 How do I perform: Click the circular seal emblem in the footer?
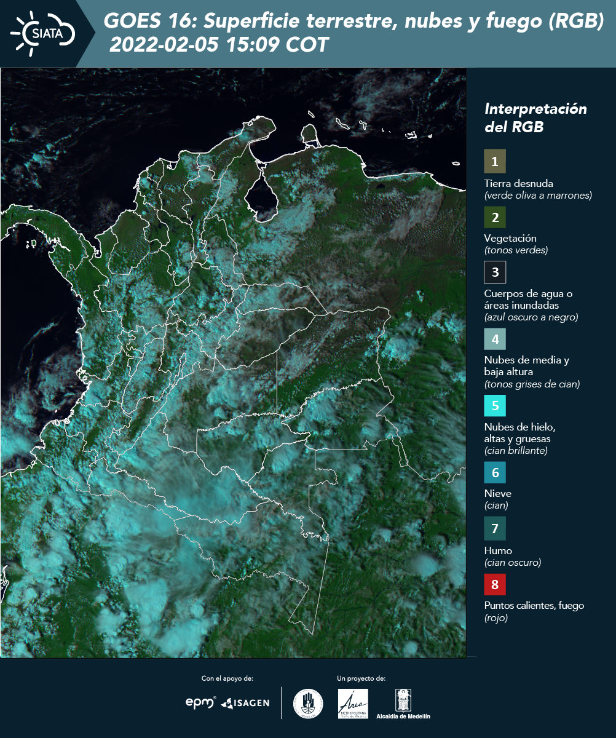(308, 703)
